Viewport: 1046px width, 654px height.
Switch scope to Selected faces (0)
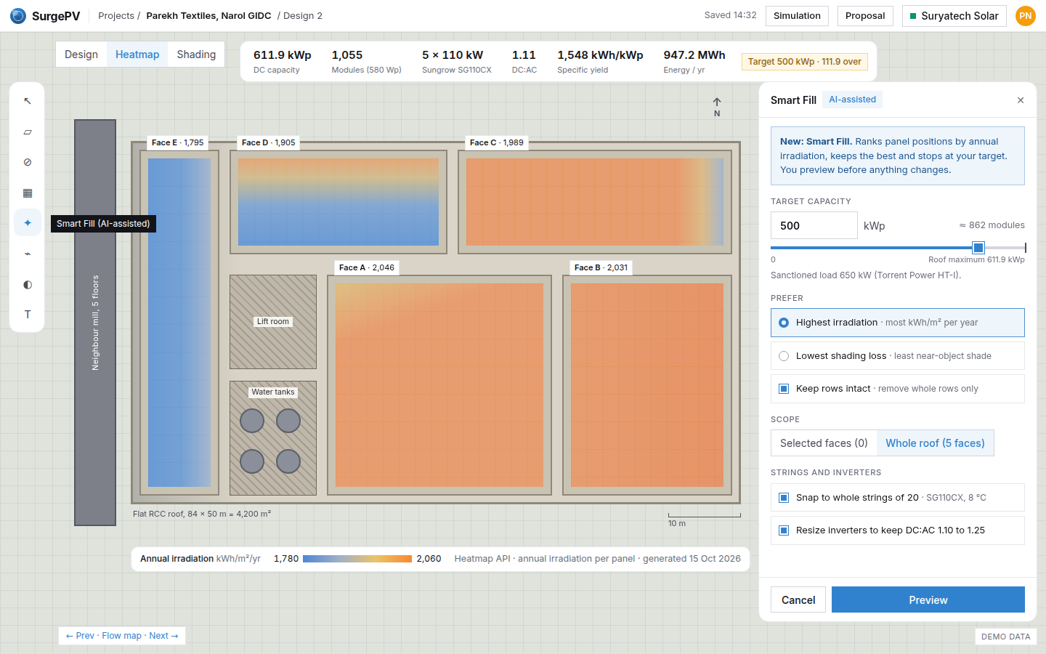(x=824, y=443)
